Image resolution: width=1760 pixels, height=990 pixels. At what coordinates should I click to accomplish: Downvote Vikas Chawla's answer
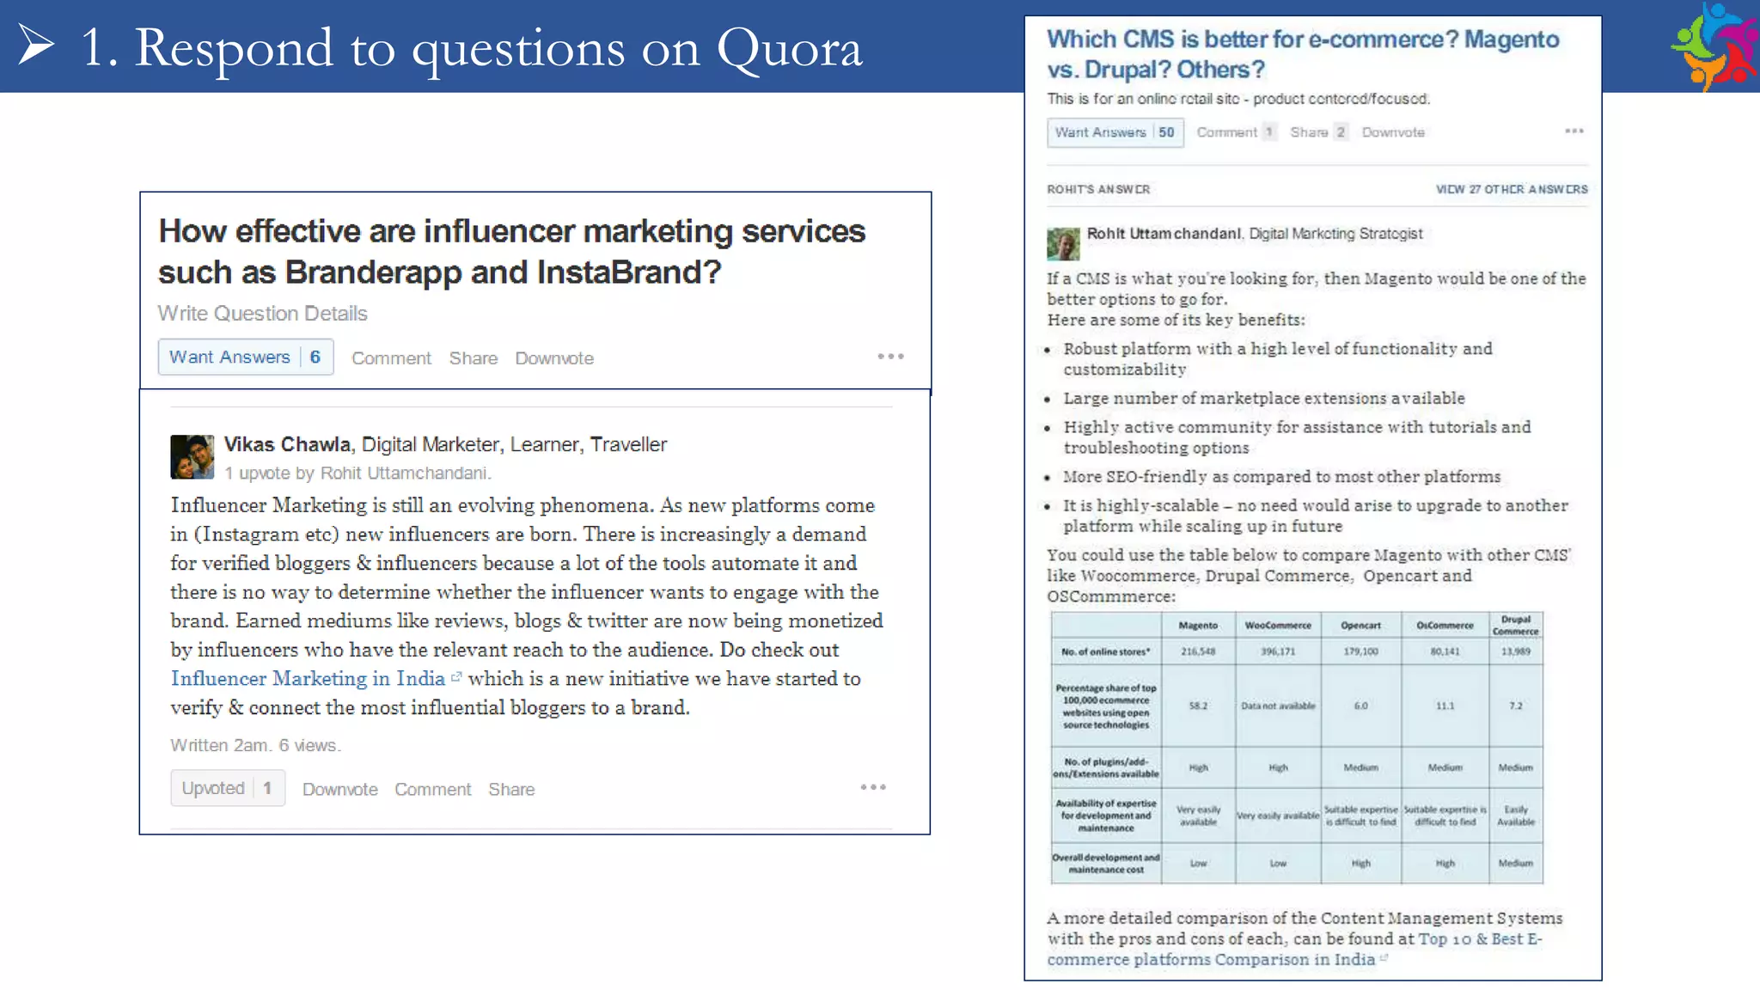(x=339, y=790)
